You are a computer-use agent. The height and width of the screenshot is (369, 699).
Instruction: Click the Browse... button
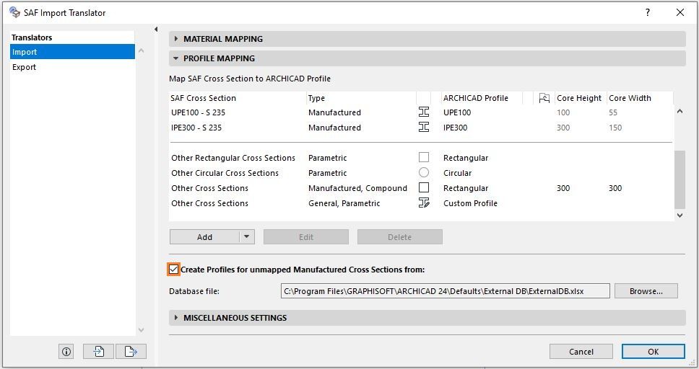click(646, 291)
